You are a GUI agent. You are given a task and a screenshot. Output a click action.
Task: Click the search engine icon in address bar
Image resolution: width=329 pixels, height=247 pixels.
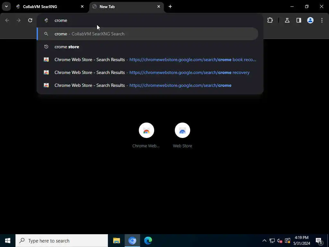[46, 20]
